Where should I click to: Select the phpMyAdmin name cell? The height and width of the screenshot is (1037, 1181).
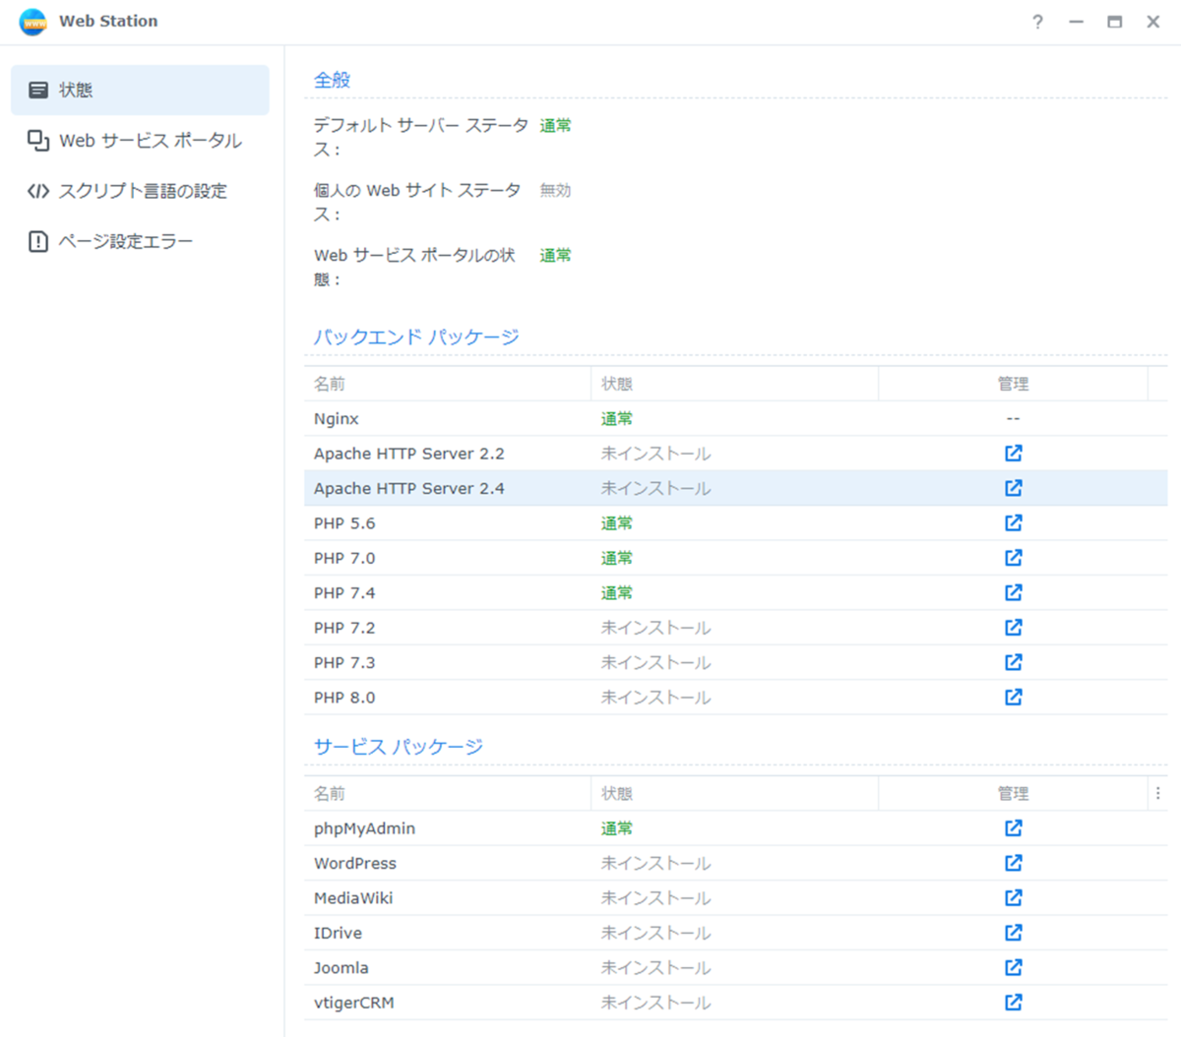click(x=364, y=828)
